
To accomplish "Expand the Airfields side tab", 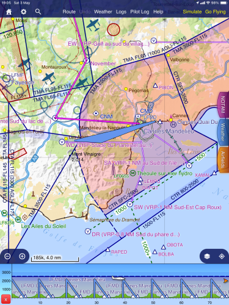I will 223,160.
